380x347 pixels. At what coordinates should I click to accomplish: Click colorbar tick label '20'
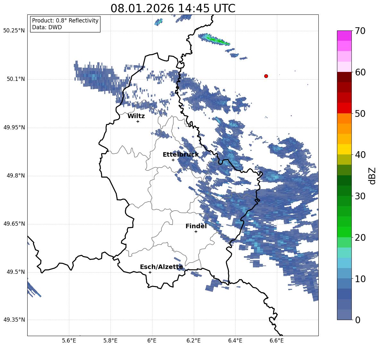coord(360,238)
